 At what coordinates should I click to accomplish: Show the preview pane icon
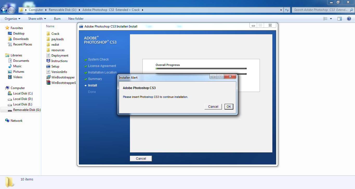tap(340, 19)
